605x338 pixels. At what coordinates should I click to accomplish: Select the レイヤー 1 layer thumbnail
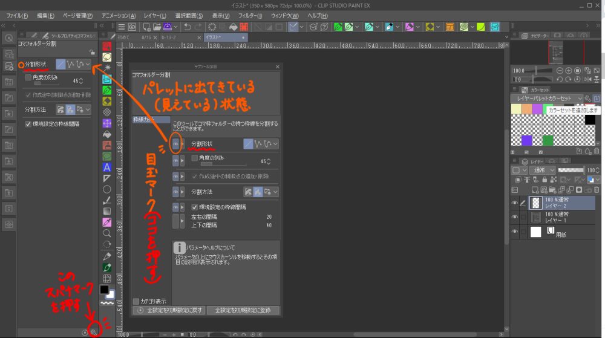click(535, 217)
